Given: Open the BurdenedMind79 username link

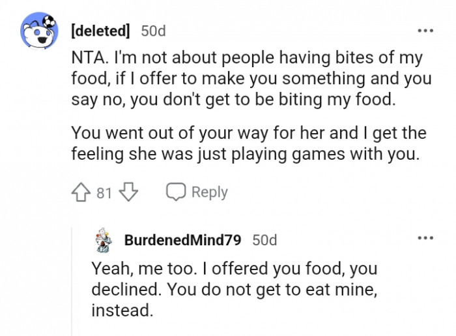Looking at the screenshot, I should (182, 240).
